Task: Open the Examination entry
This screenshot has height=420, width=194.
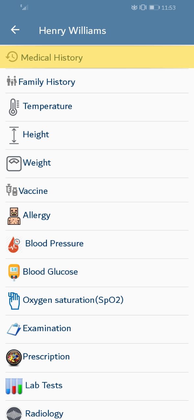Action: click(x=97, y=329)
